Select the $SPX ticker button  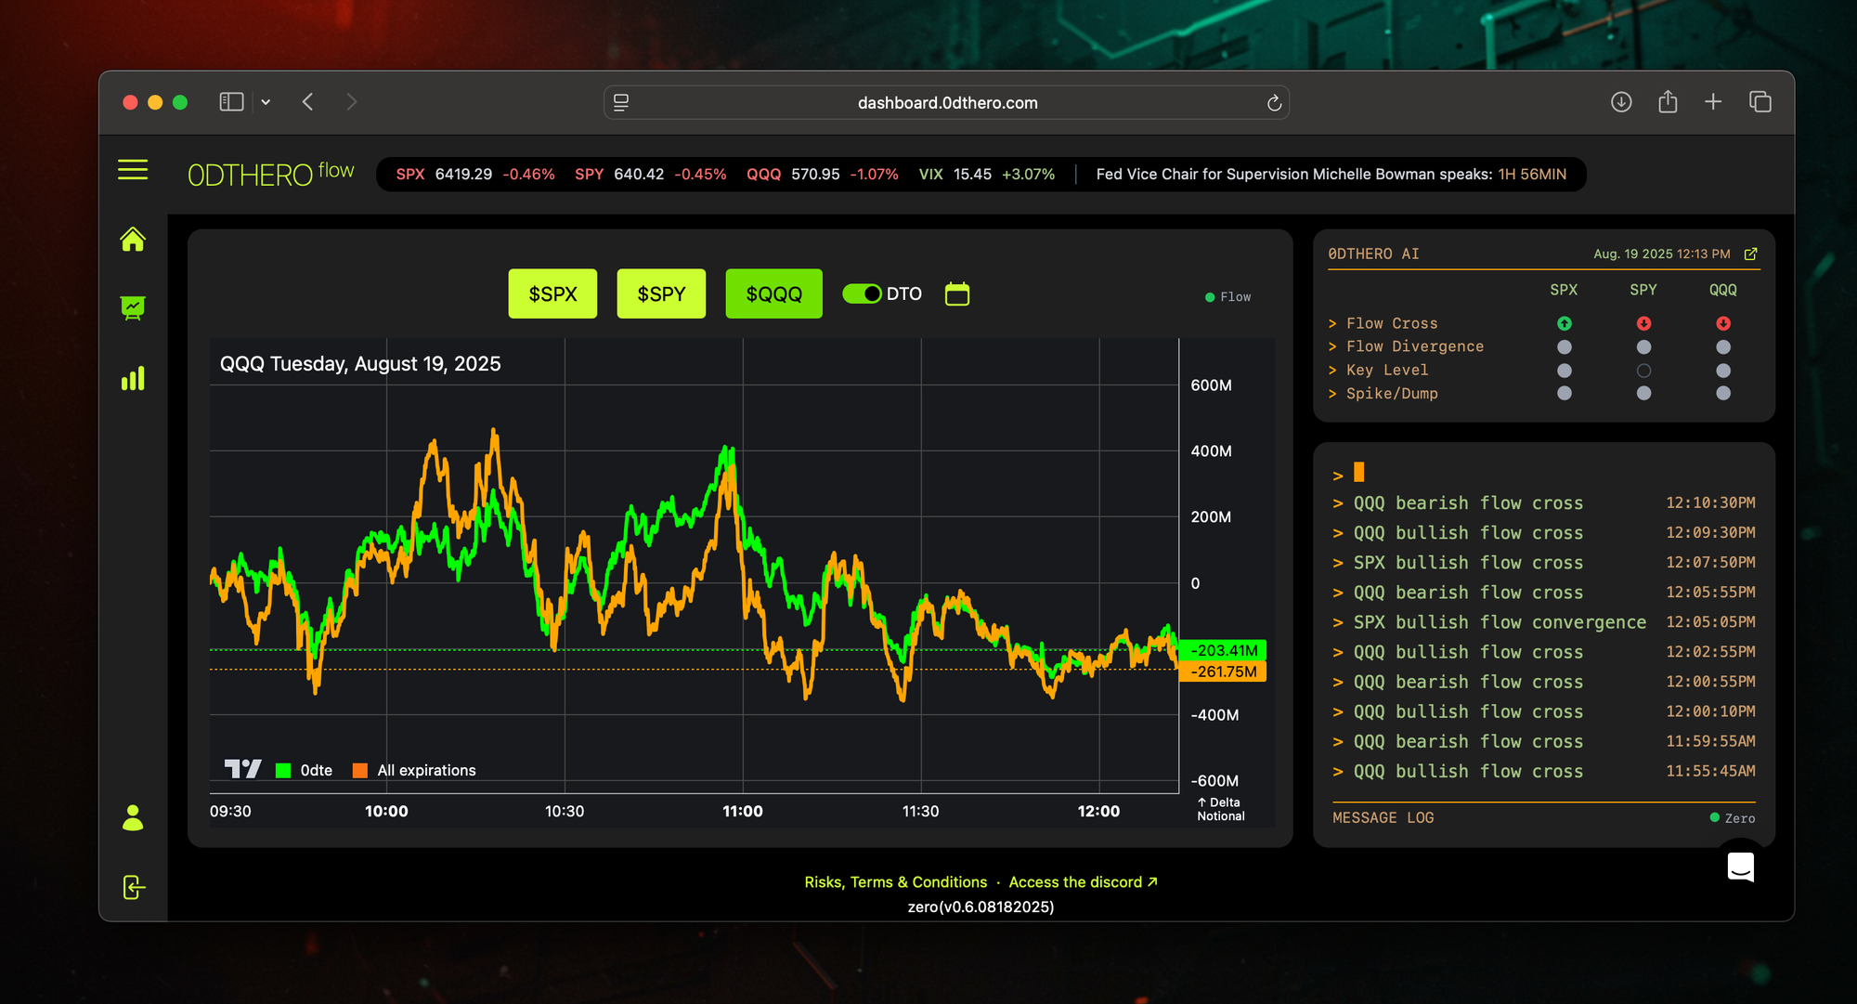click(552, 293)
